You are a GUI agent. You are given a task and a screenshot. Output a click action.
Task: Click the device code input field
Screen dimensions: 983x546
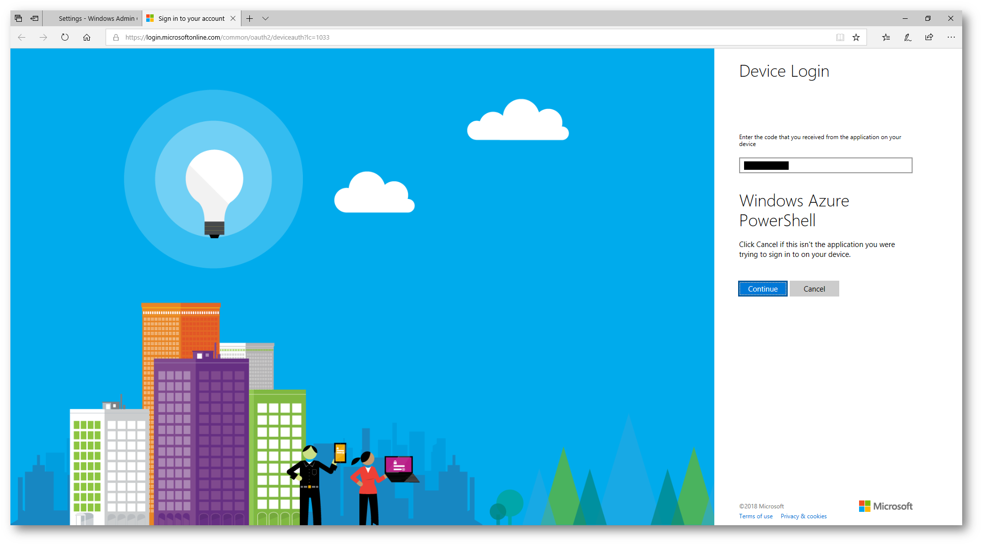coord(825,165)
